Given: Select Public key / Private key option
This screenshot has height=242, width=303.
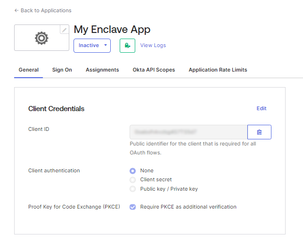Looking at the screenshot, I should click(132, 189).
